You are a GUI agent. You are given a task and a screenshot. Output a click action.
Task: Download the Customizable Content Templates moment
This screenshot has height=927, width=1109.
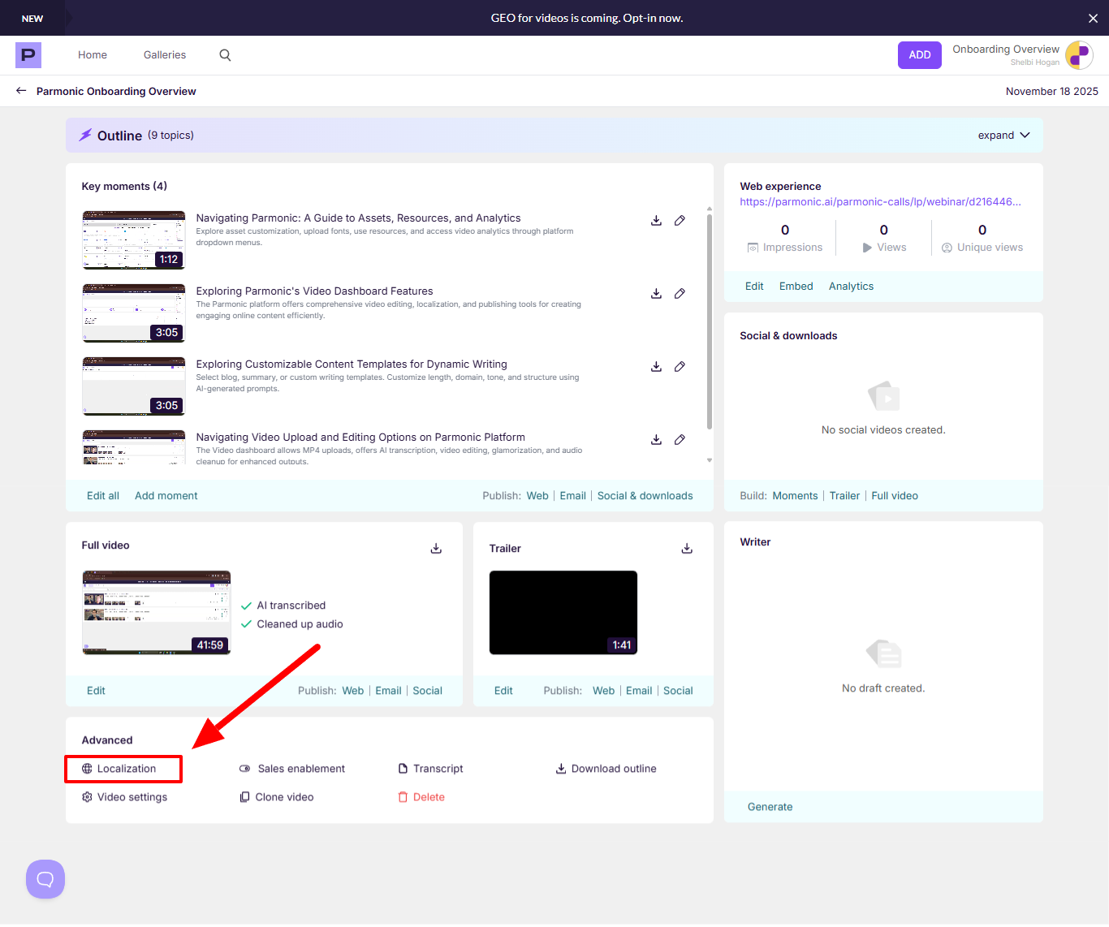pyautogui.click(x=656, y=366)
